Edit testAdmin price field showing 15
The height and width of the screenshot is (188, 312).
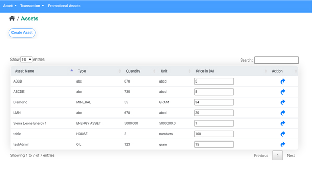click(x=214, y=144)
